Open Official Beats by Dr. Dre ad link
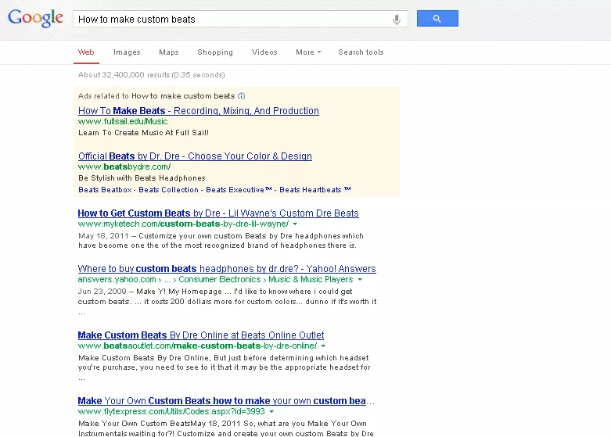 coord(195,156)
